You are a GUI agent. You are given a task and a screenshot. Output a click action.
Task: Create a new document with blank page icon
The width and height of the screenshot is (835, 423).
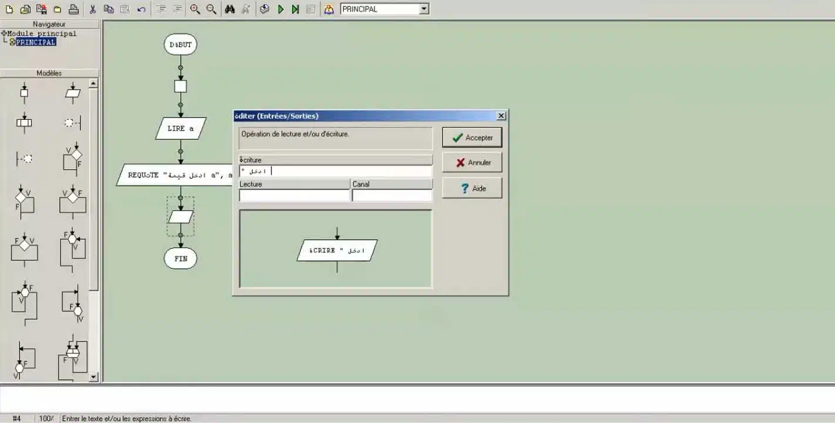pos(9,9)
